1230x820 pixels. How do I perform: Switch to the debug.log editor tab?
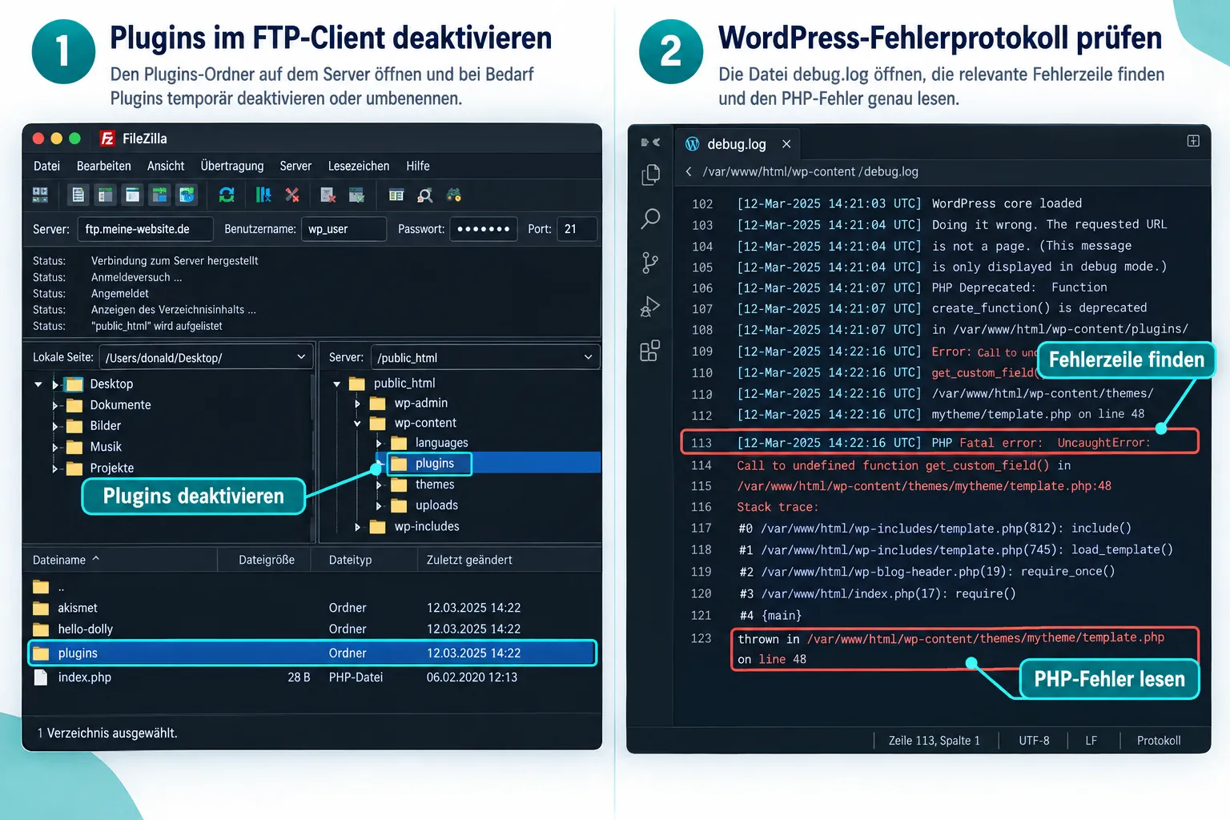click(x=737, y=144)
